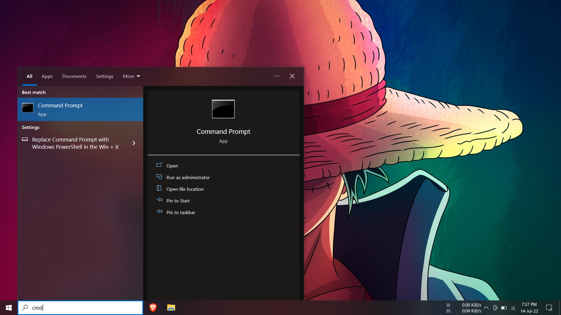Open File Explorer from the taskbar
This screenshot has height=315, width=561.
click(171, 308)
